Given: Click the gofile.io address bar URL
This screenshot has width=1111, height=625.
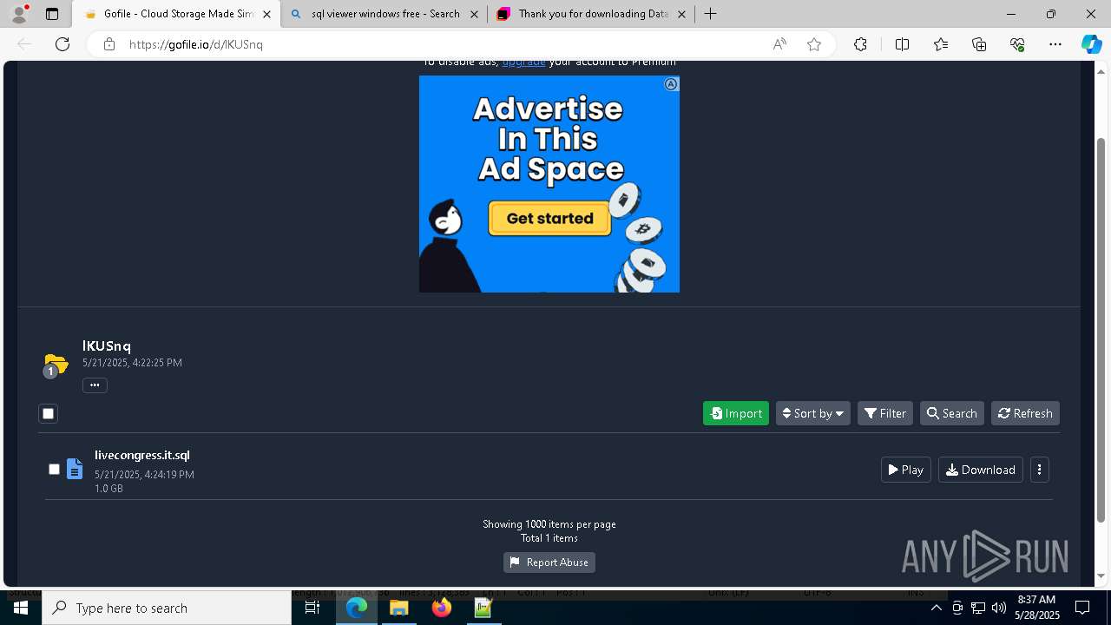Looking at the screenshot, I should coord(196,44).
